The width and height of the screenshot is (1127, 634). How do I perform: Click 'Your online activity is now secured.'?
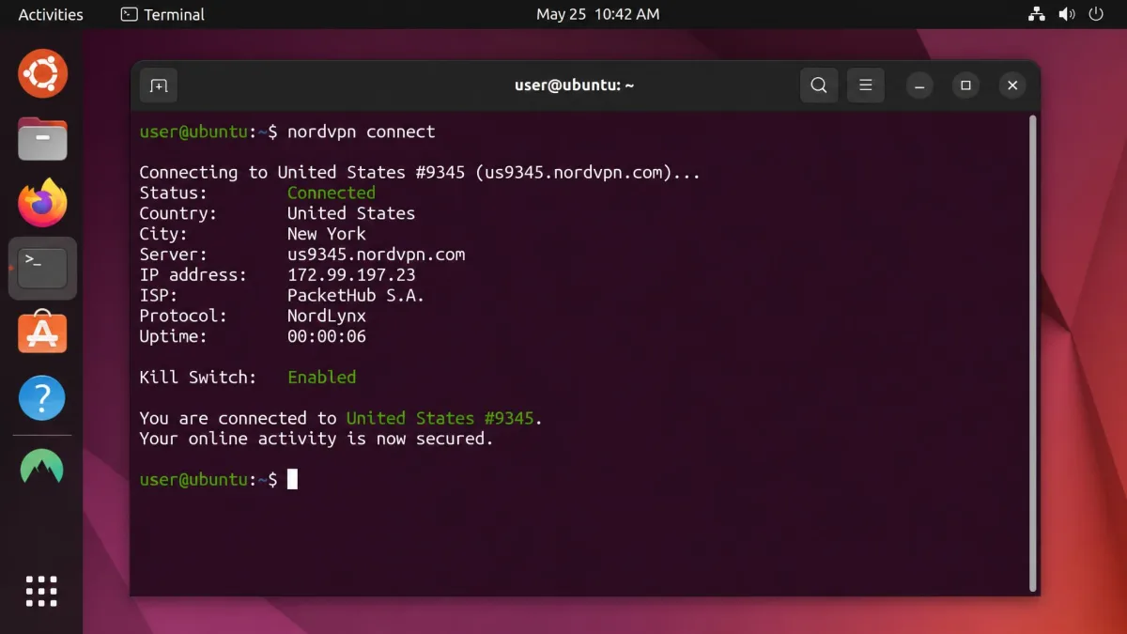pyautogui.click(x=316, y=440)
